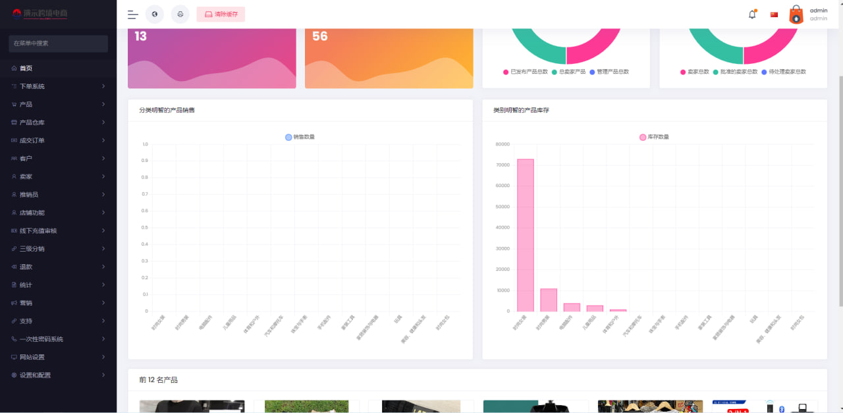Click the hamburger menu toggle icon

click(x=132, y=14)
